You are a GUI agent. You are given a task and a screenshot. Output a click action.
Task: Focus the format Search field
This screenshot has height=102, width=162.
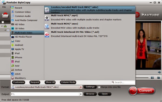(123, 82)
